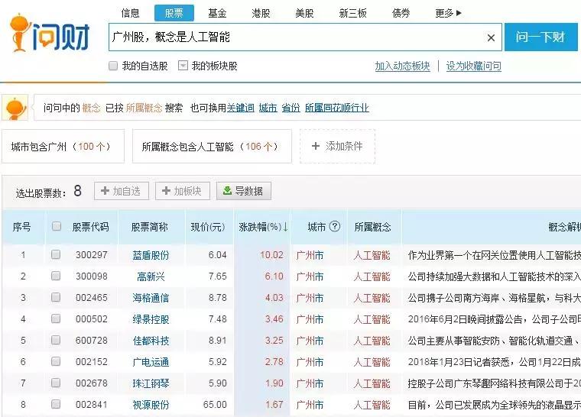Click 所属同花顺行业 link
Viewport: 581px width, 417px height.
[x=337, y=108]
